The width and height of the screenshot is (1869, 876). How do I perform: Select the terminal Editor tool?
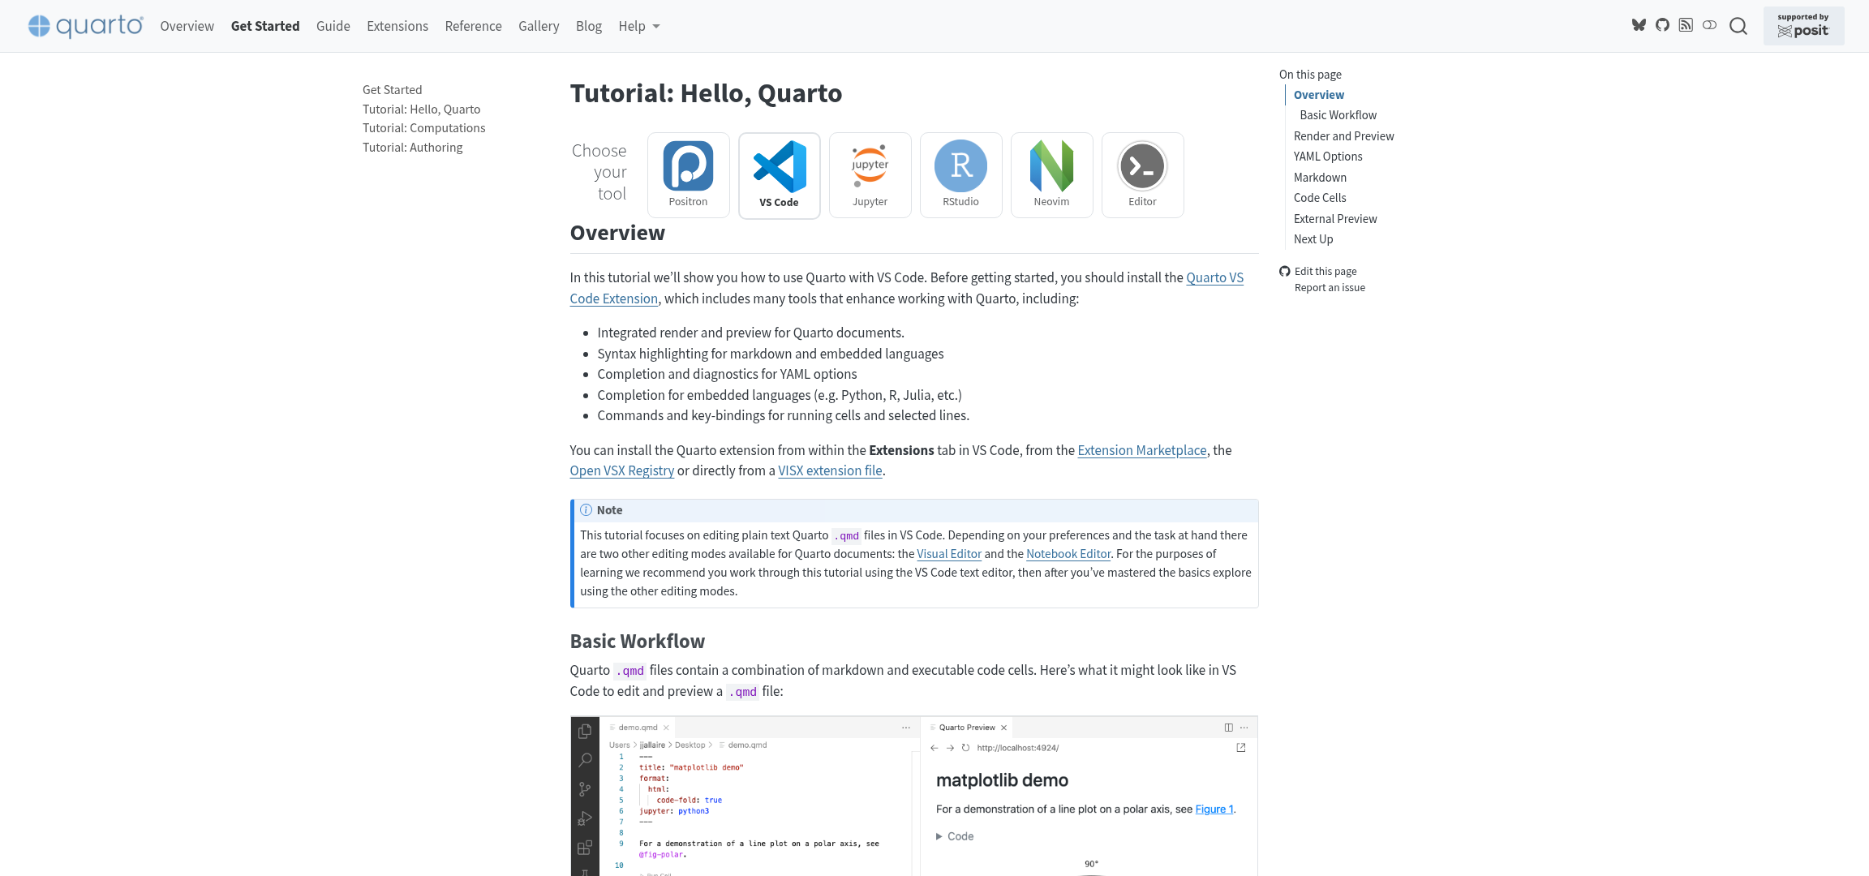point(1142,174)
